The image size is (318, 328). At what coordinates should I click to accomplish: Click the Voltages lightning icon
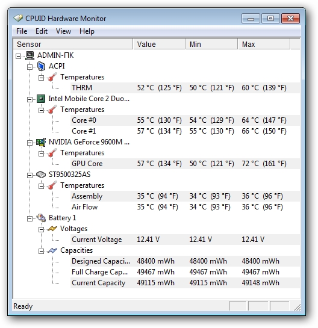(52, 229)
